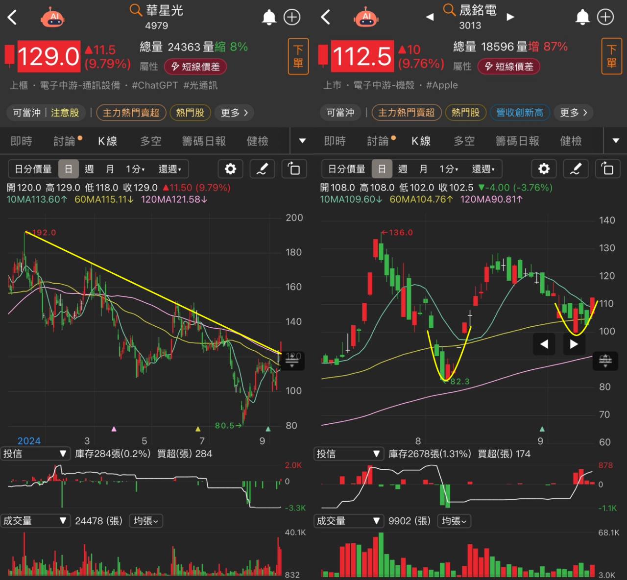Set a price alert bell for 晟銘電
627x580 pixels.
(x=582, y=18)
